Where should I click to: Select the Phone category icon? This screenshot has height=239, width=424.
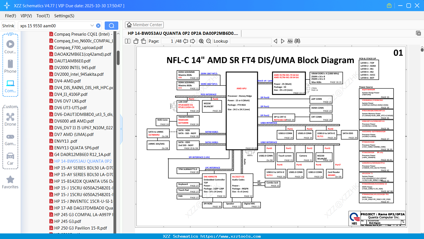coord(10,66)
